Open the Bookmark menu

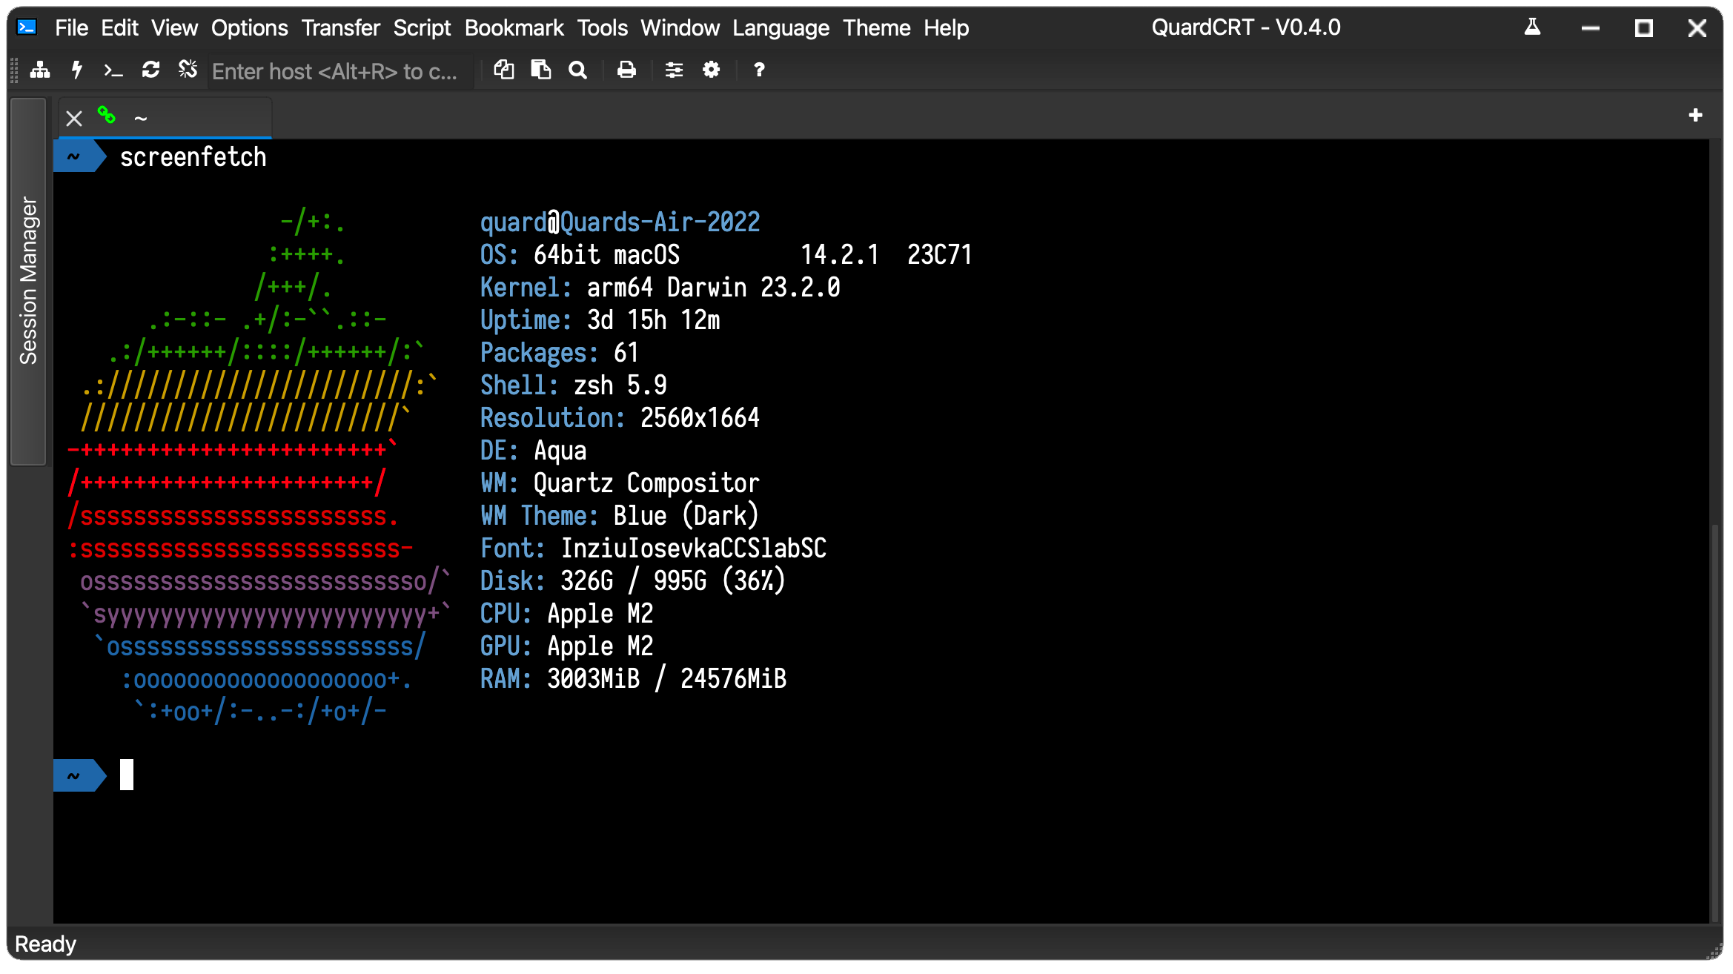pos(514,28)
